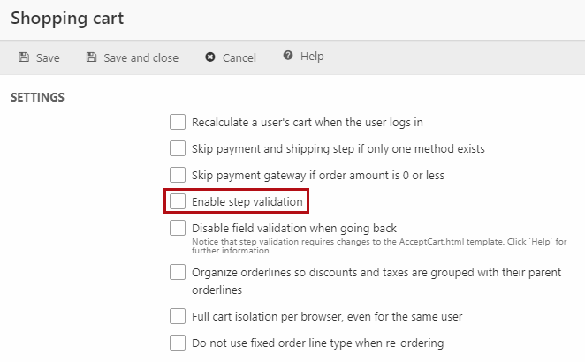Click the 'Enable step validation' label text
The image size is (585, 362).
click(x=247, y=202)
